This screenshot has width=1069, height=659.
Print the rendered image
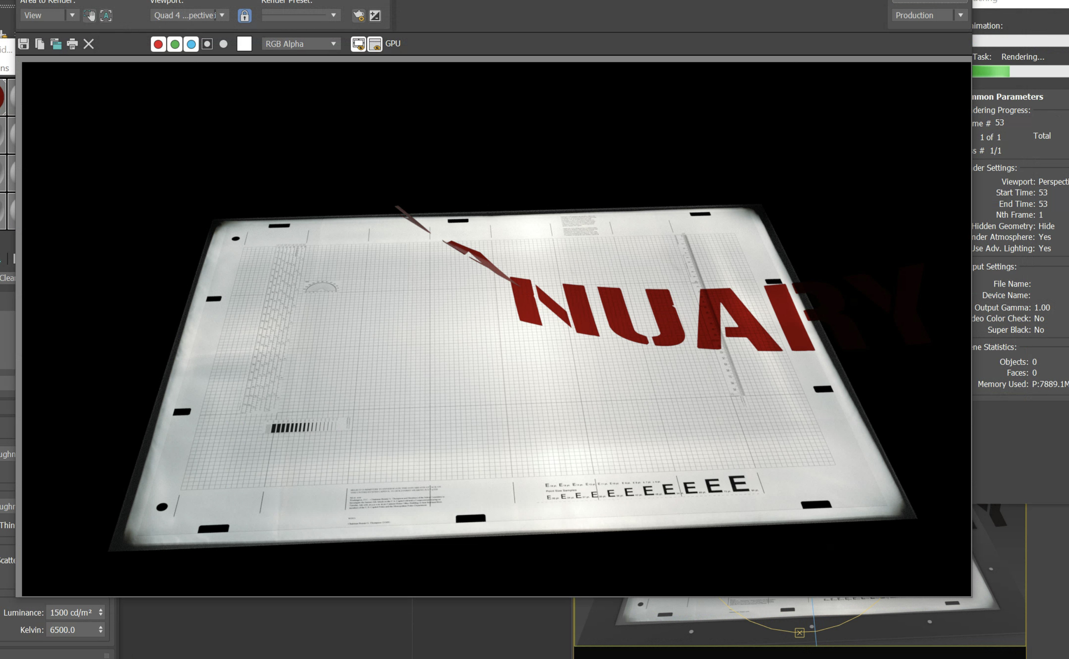(72, 43)
